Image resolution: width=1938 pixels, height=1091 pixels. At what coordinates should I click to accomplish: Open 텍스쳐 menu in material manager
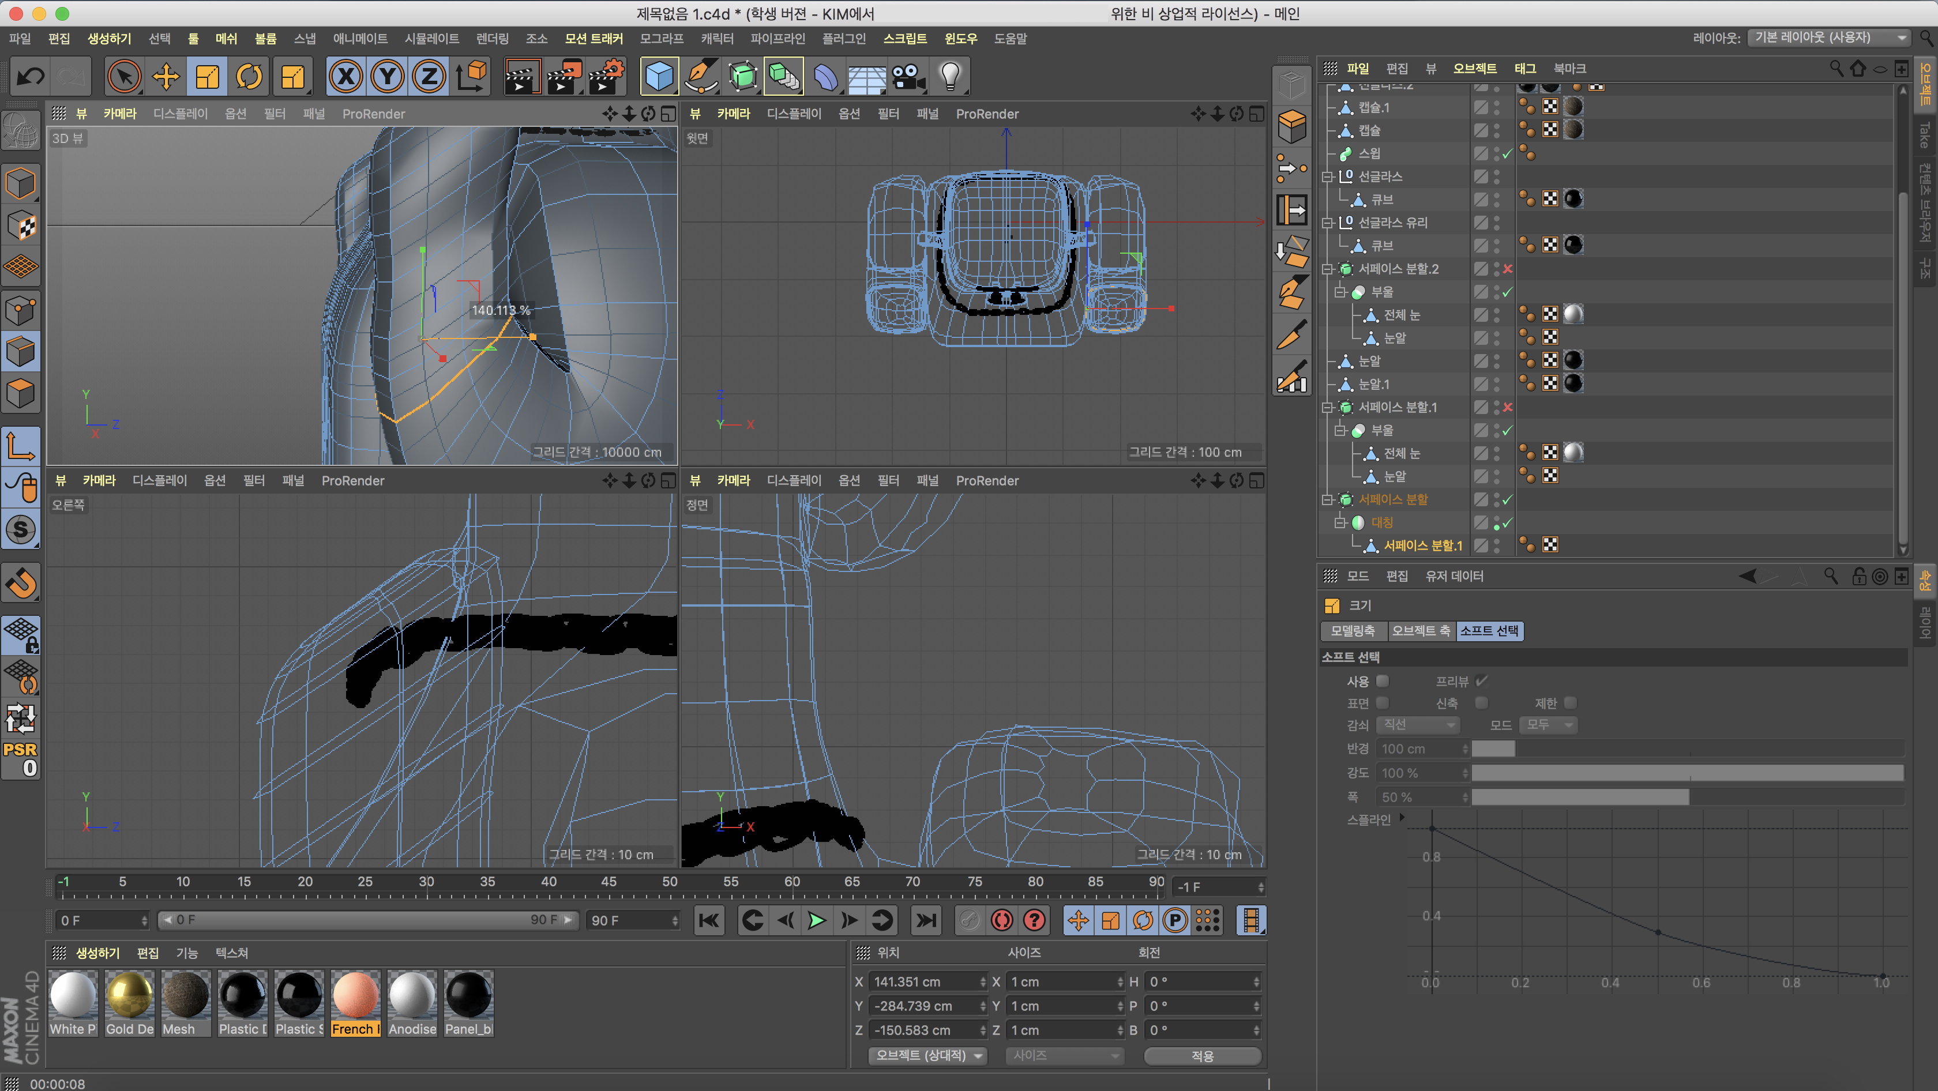(232, 953)
